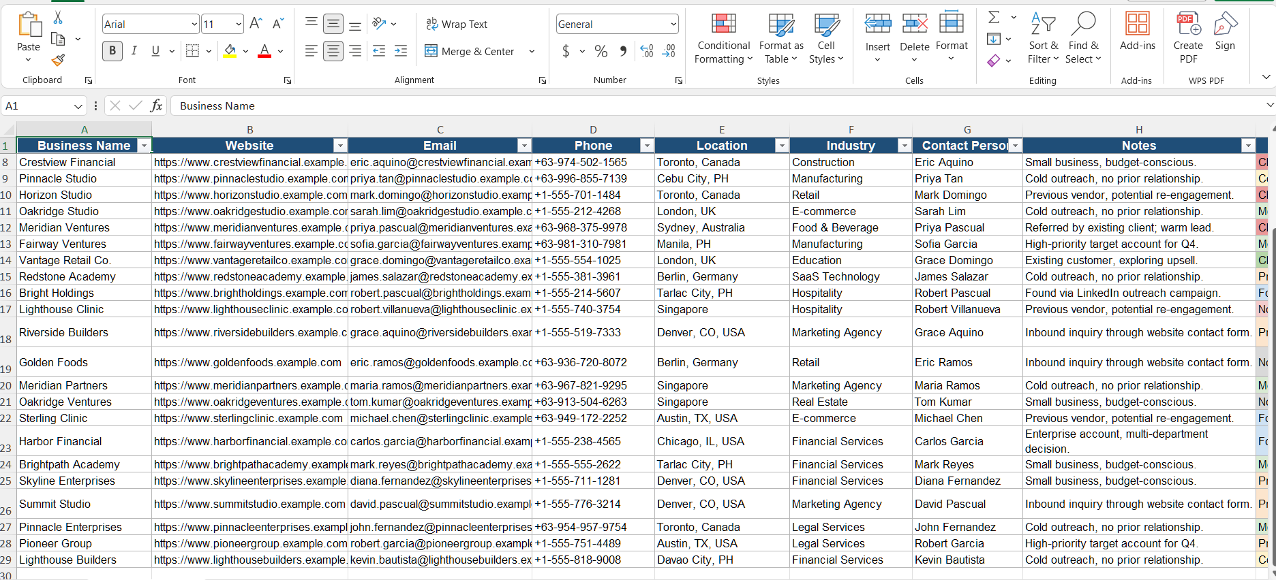Open the General number format dropdown
The image size is (1276, 580).
click(x=673, y=25)
